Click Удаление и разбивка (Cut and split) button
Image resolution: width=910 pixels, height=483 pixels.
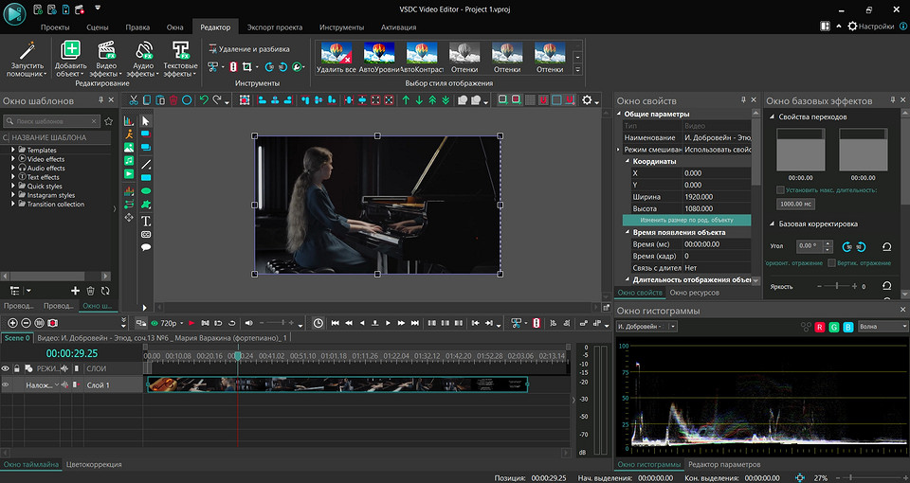pos(248,49)
